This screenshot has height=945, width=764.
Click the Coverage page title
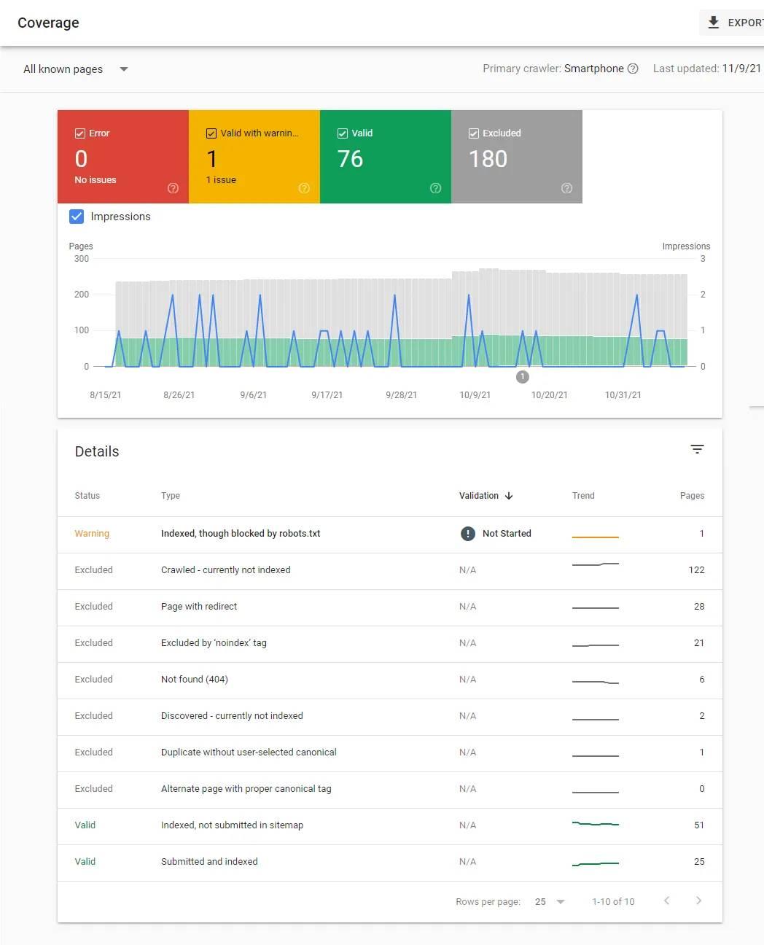click(48, 23)
